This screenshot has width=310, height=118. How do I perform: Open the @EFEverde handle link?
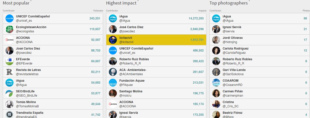coord(24,63)
